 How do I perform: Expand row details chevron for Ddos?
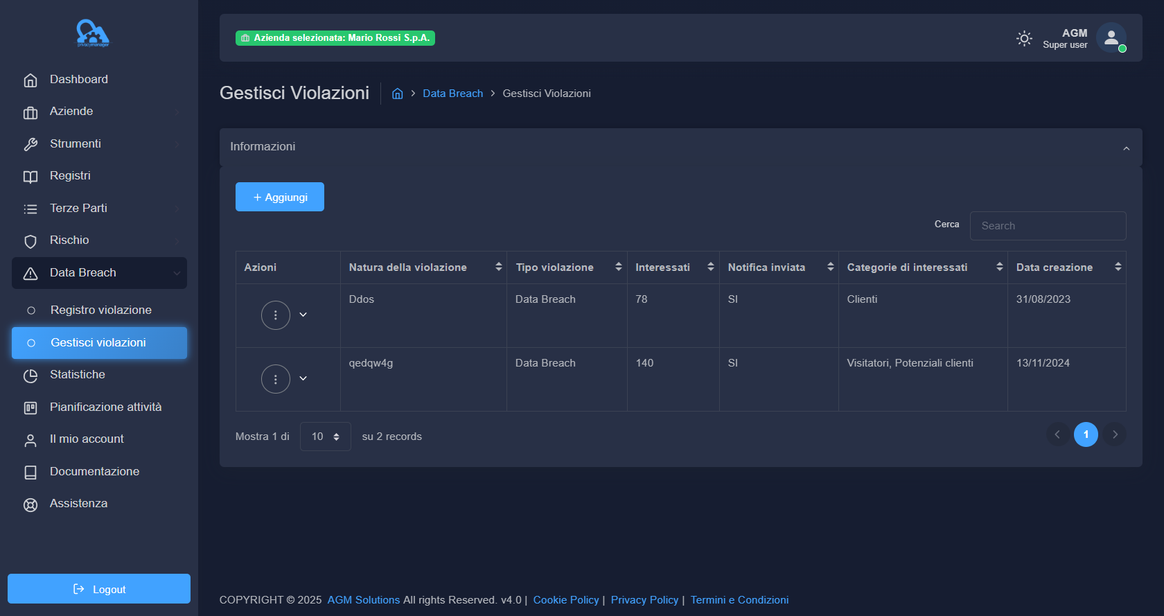coord(303,315)
